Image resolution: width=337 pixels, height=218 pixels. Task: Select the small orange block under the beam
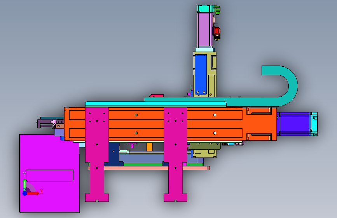(x=150, y=147)
